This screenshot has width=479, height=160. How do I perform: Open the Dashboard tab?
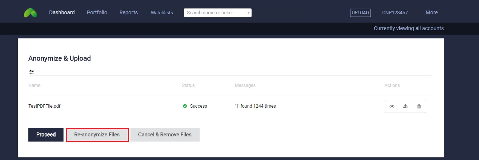tap(62, 12)
